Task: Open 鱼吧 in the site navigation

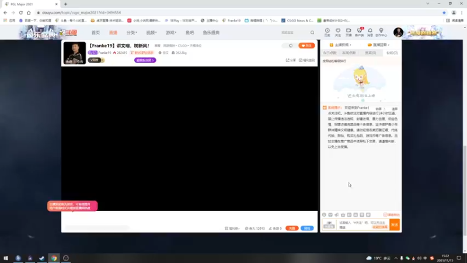Action: pyautogui.click(x=190, y=33)
